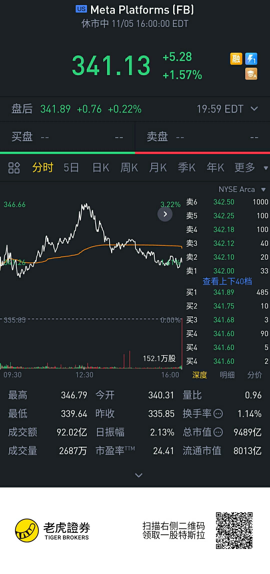Tap the 昨收 value 335.85
The height and width of the screenshot is (574, 270).
161,414
